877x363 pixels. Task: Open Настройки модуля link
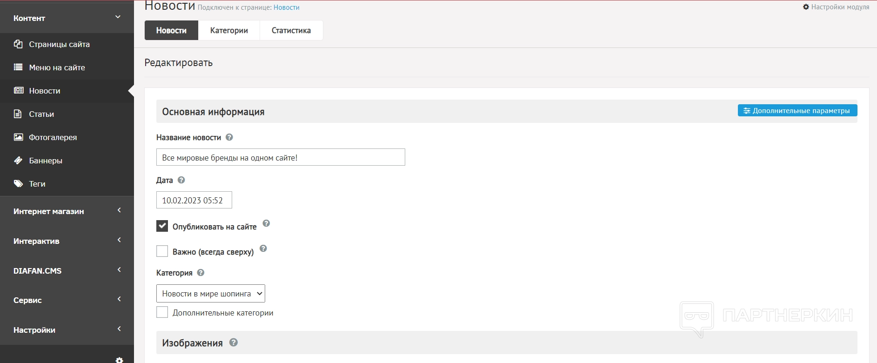(836, 7)
